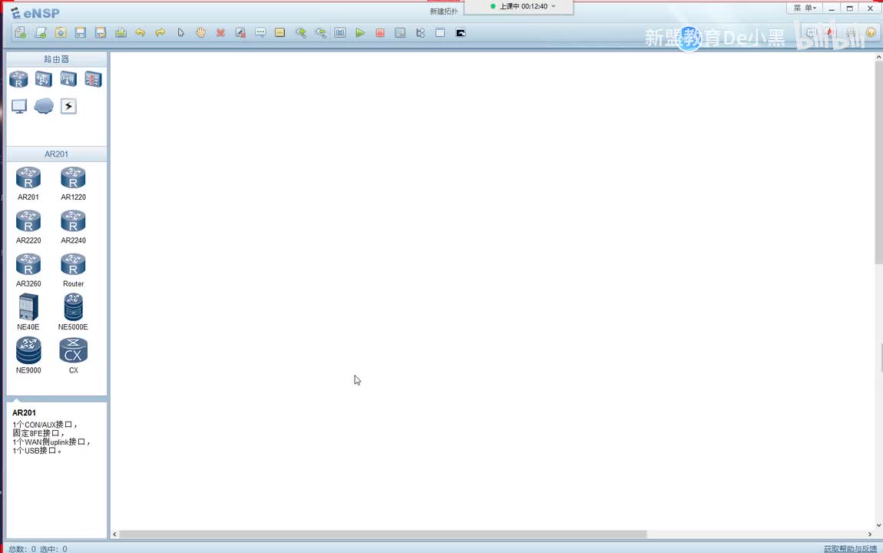Stop devices with red stop button
Screen dimensions: 883x553
(x=380, y=33)
